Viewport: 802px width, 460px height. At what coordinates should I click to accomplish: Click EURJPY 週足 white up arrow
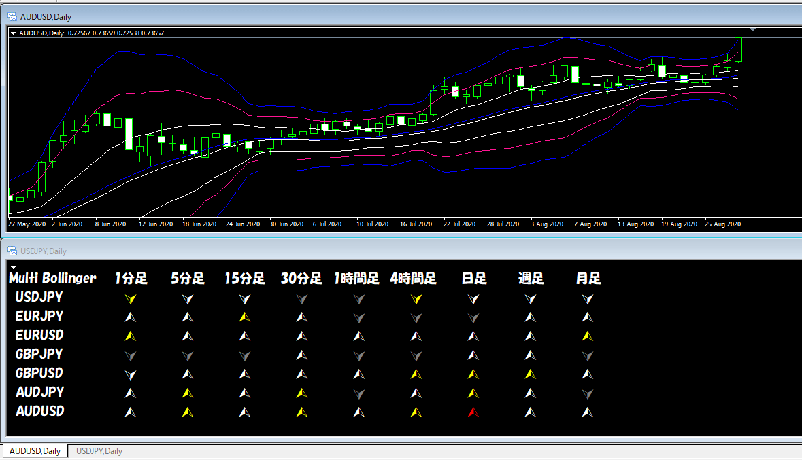531,317
